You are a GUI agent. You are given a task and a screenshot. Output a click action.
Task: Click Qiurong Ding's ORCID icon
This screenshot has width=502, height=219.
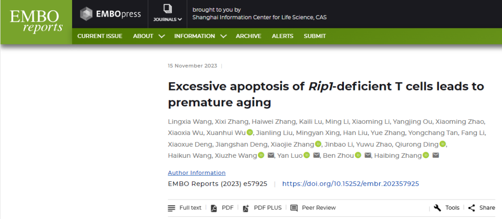443,144
